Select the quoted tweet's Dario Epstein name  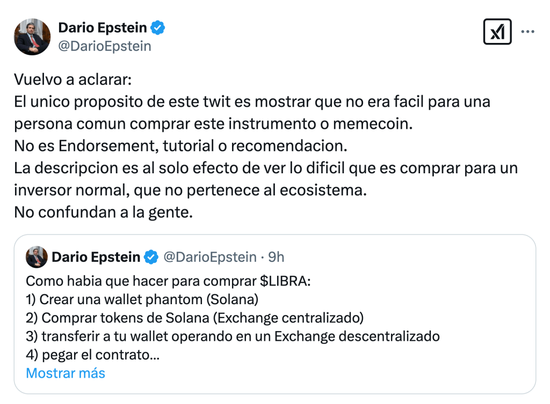[x=96, y=258]
